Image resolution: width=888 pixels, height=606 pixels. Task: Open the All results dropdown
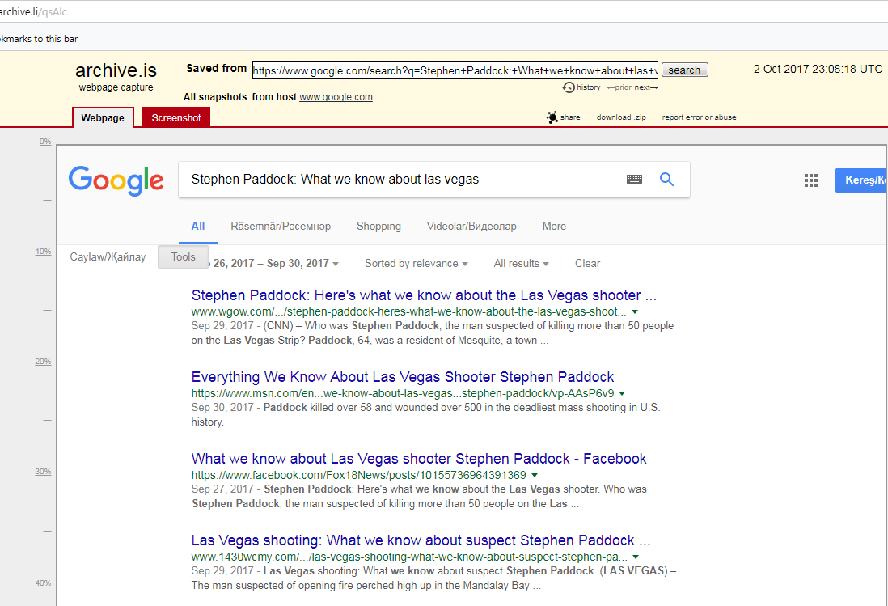(x=521, y=264)
